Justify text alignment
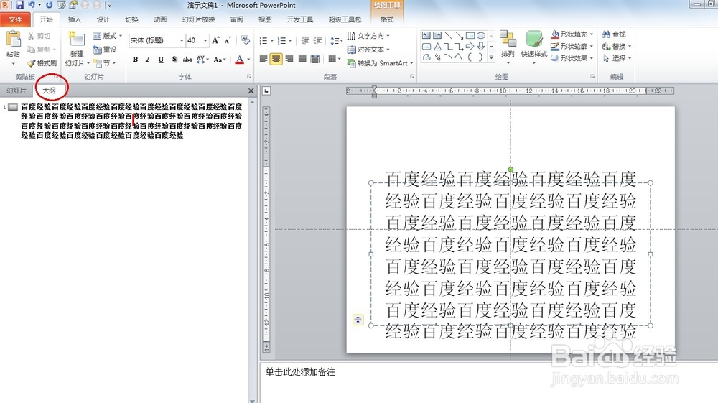The height and width of the screenshot is (403, 718). pyautogui.click(x=302, y=59)
